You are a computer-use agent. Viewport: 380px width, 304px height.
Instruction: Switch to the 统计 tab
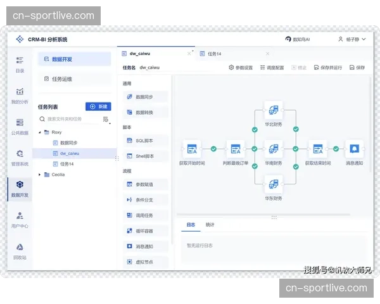coord(210,225)
